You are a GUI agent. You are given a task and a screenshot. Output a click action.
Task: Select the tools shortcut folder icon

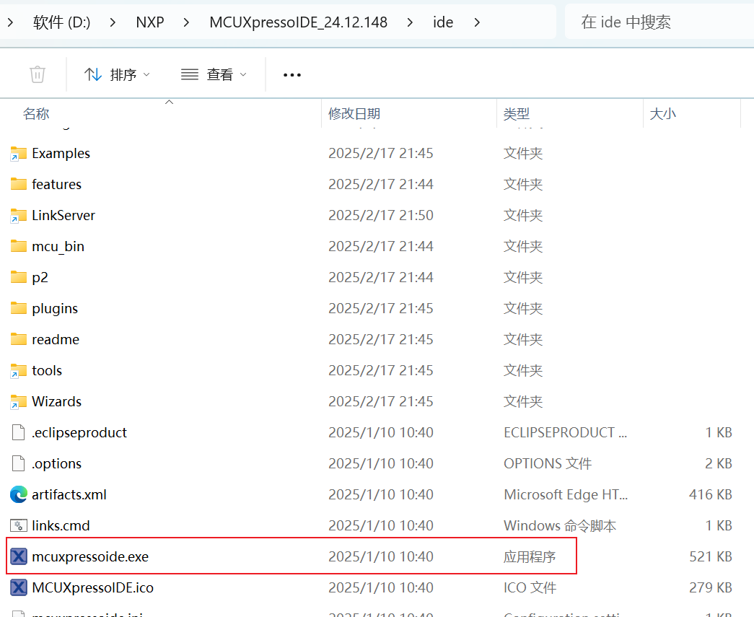[x=18, y=371]
